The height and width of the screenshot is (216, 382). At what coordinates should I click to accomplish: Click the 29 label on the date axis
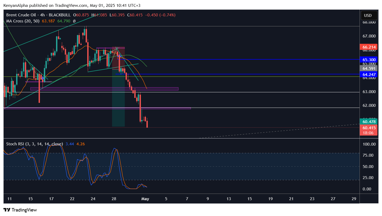(x=354, y=199)
